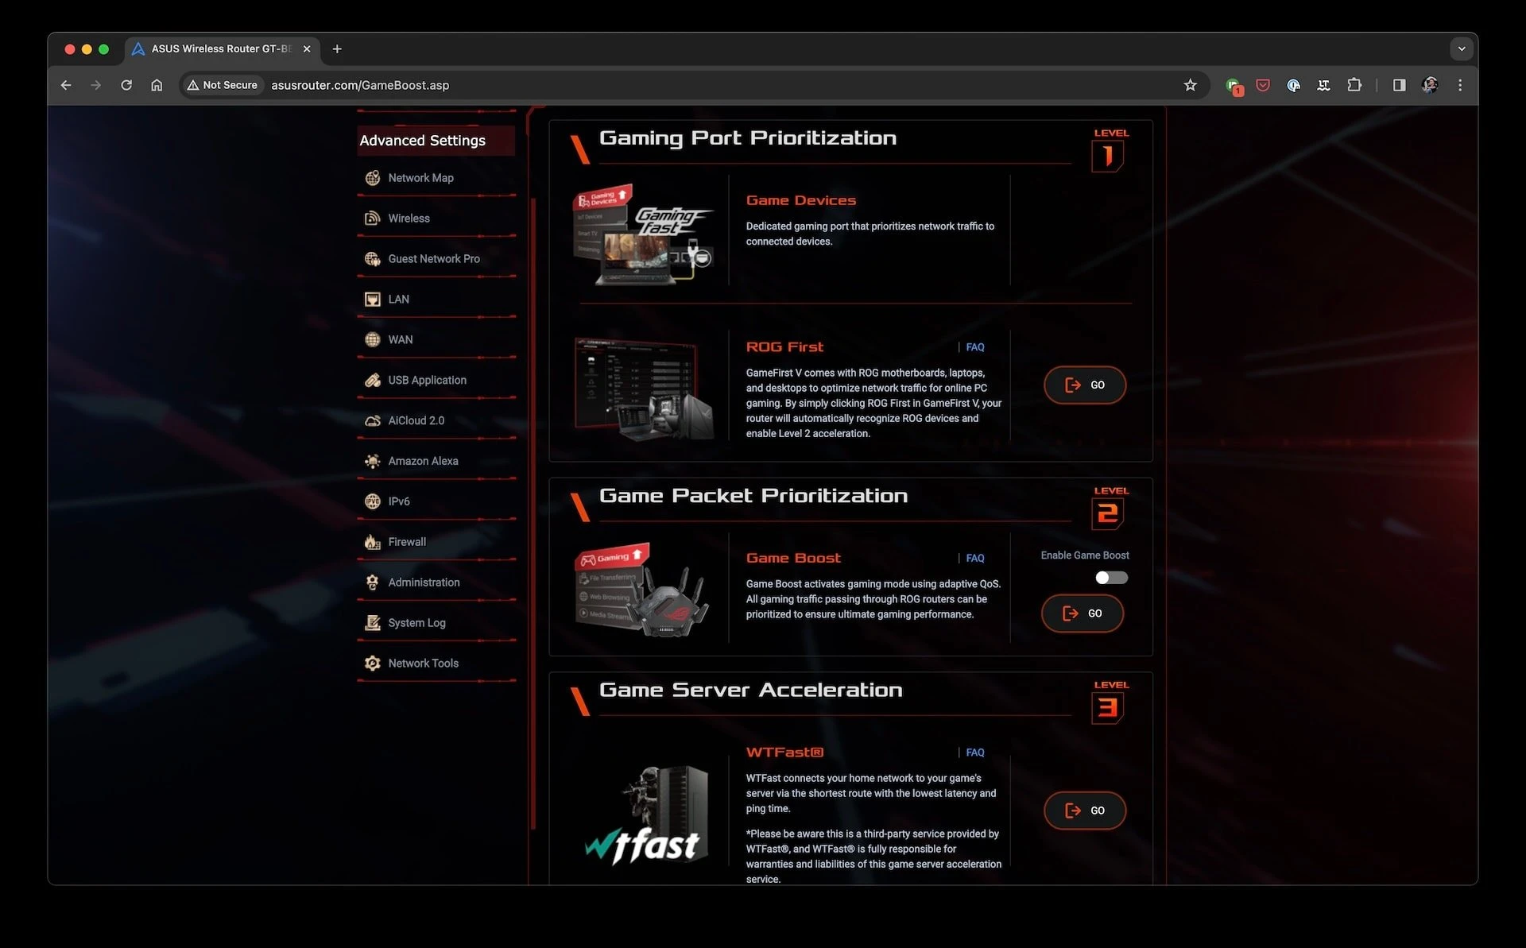This screenshot has height=948, width=1526.
Task: Open the WTFast FAQ link
Action: 975,753
